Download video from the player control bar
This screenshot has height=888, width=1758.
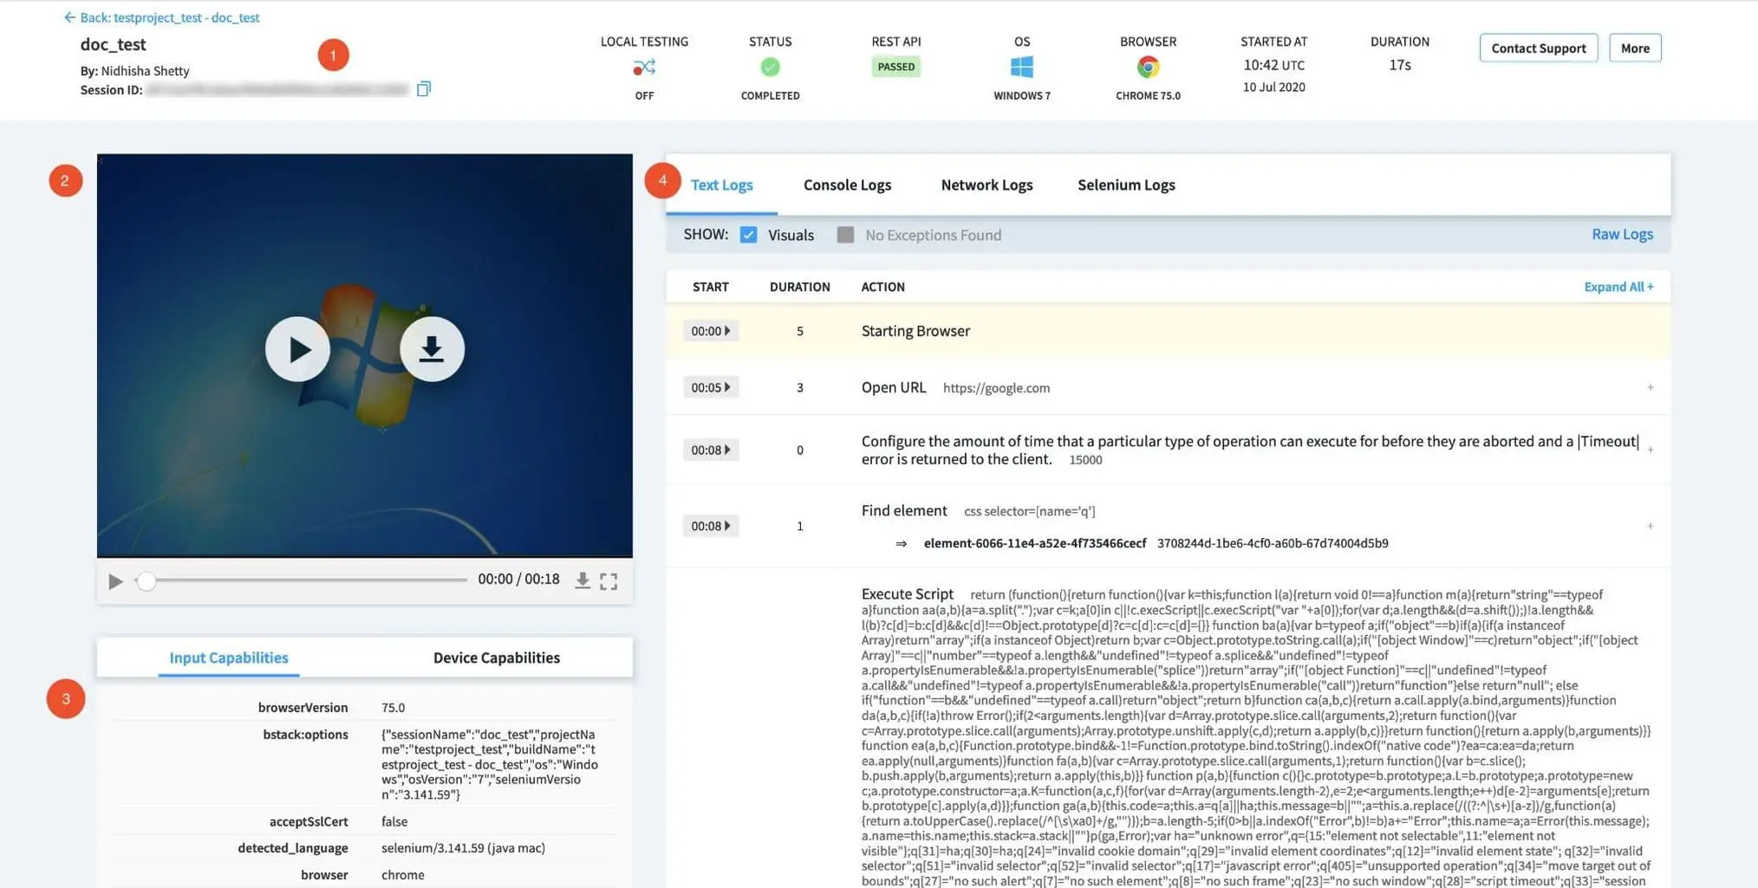pos(583,580)
